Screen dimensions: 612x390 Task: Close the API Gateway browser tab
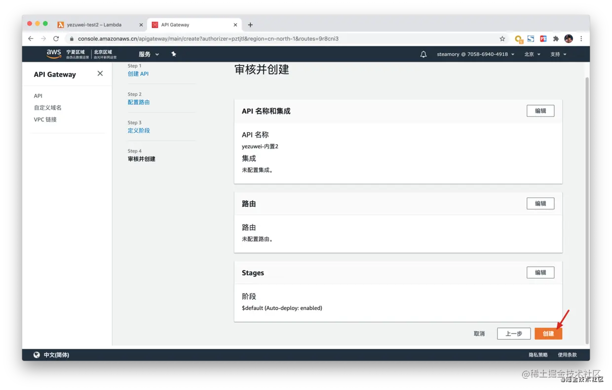coord(235,25)
